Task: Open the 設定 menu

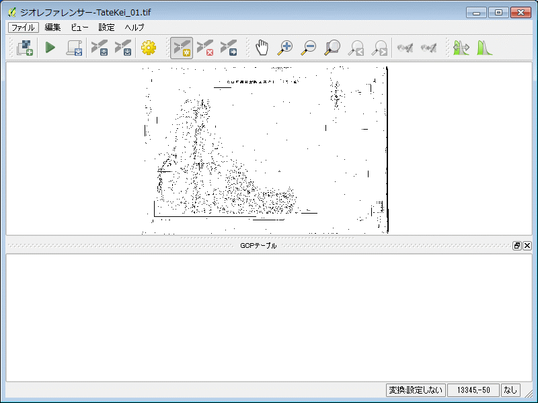Action: (106, 28)
